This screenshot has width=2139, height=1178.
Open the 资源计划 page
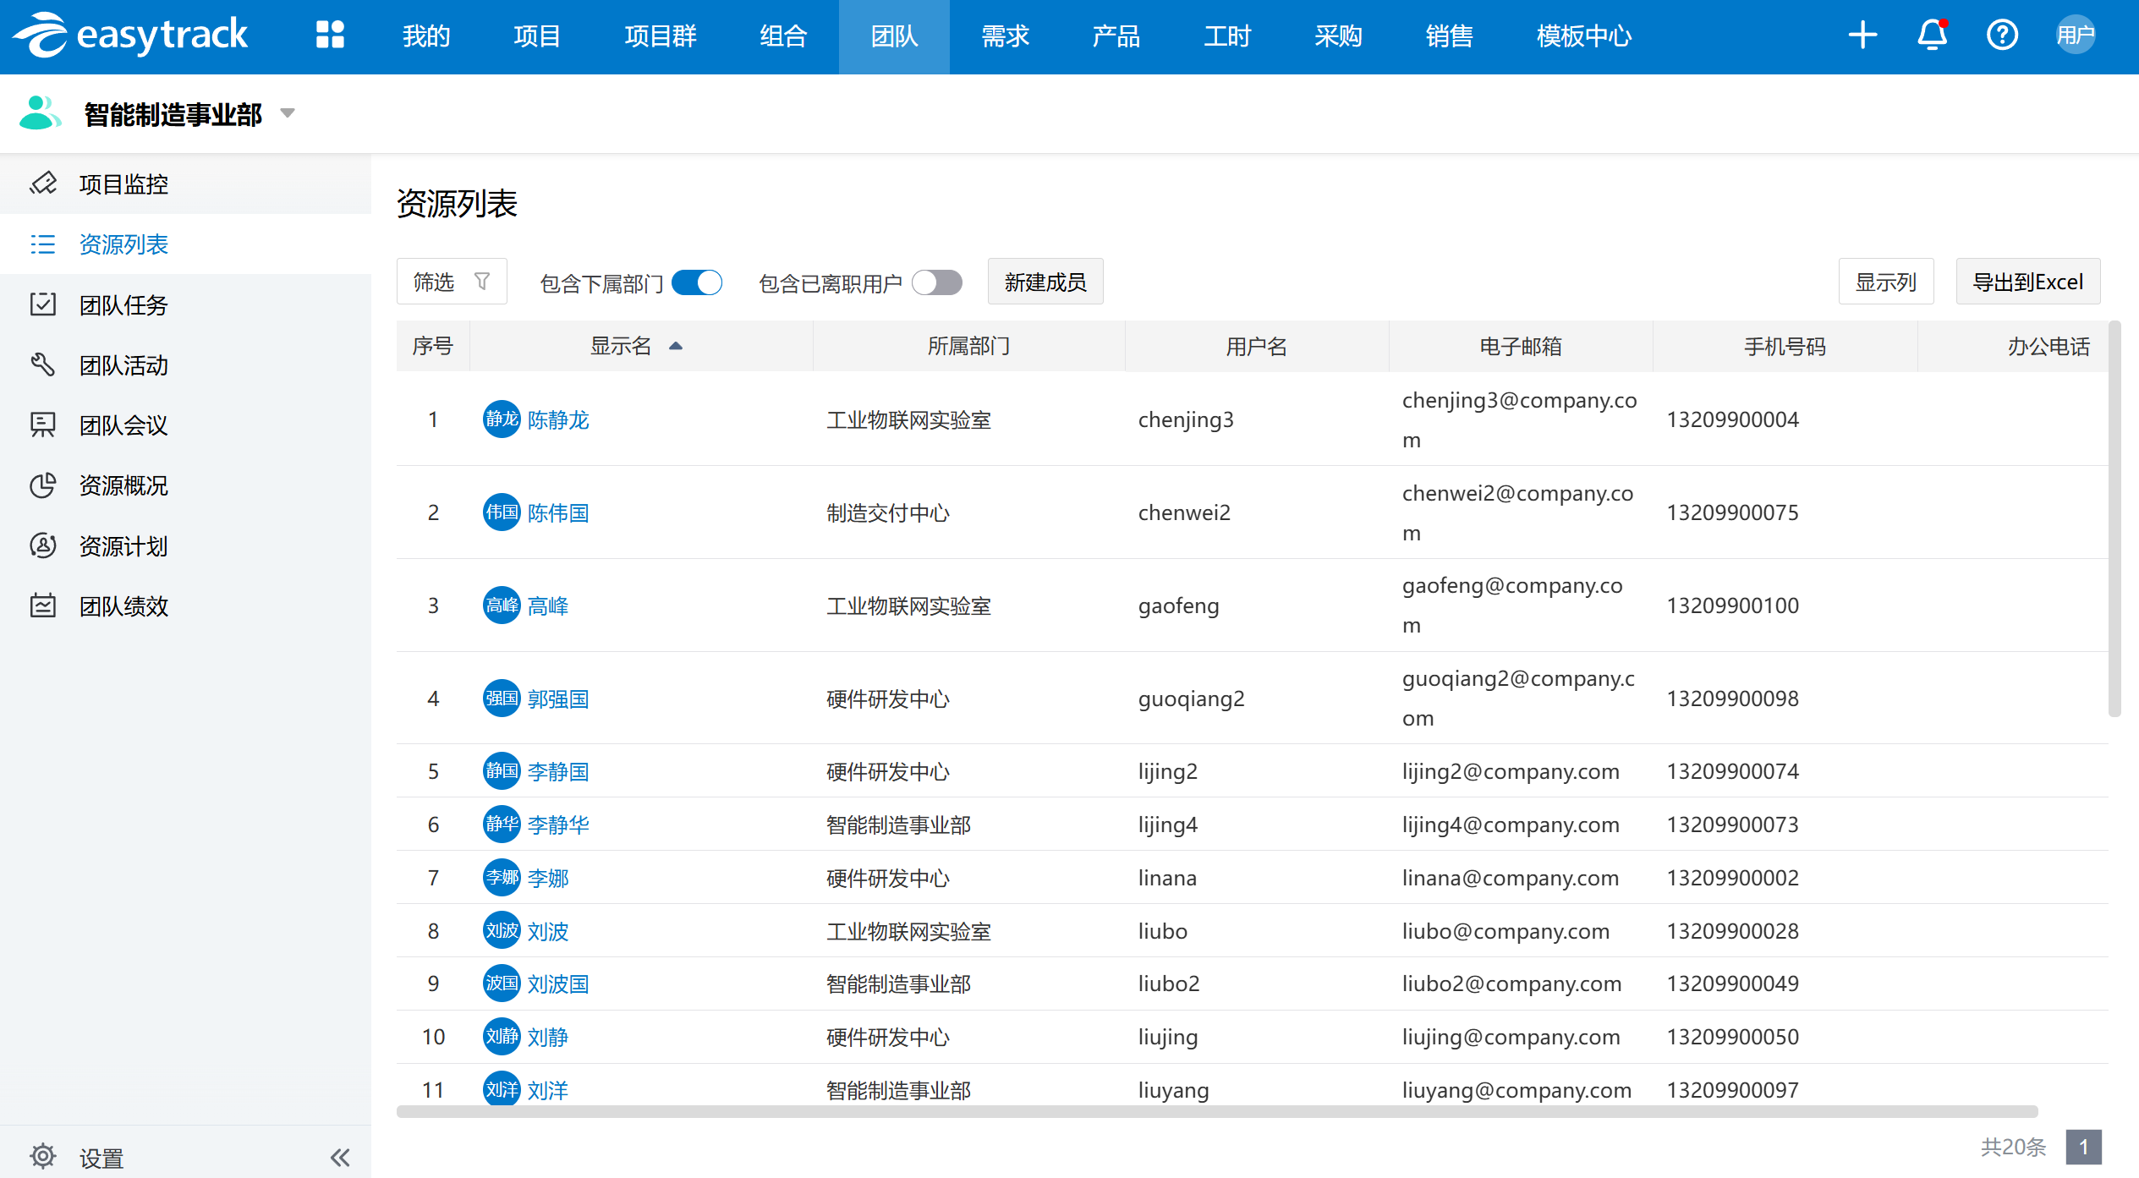pyautogui.click(x=123, y=545)
